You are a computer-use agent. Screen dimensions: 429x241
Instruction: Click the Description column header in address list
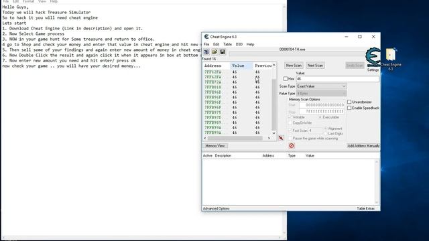pyautogui.click(x=223, y=155)
